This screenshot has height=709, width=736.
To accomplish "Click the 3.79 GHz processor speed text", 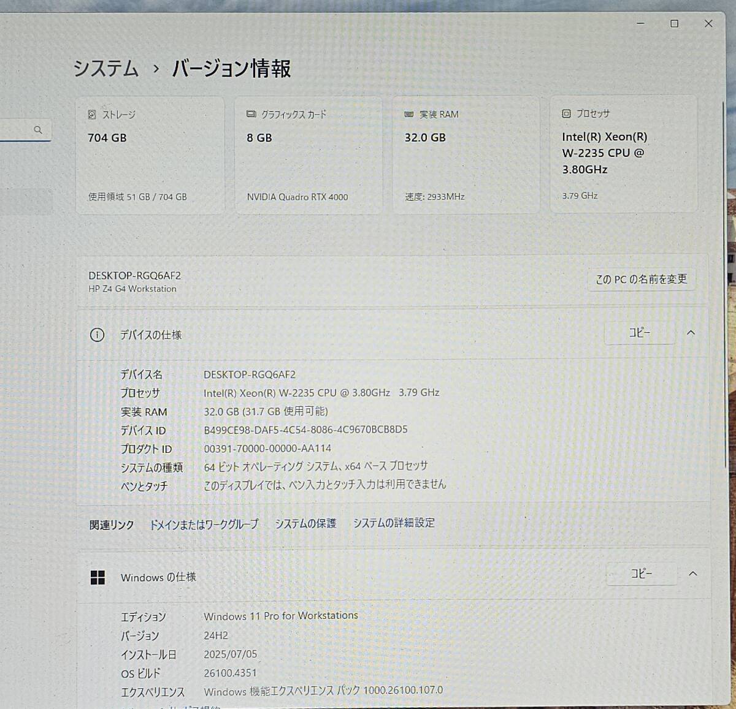I will pyautogui.click(x=580, y=196).
